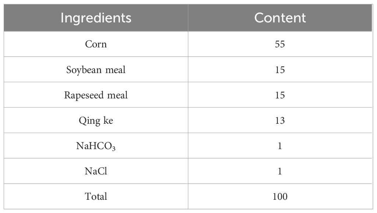
Task: Select the value 55 for Corn
Action: tap(280, 44)
